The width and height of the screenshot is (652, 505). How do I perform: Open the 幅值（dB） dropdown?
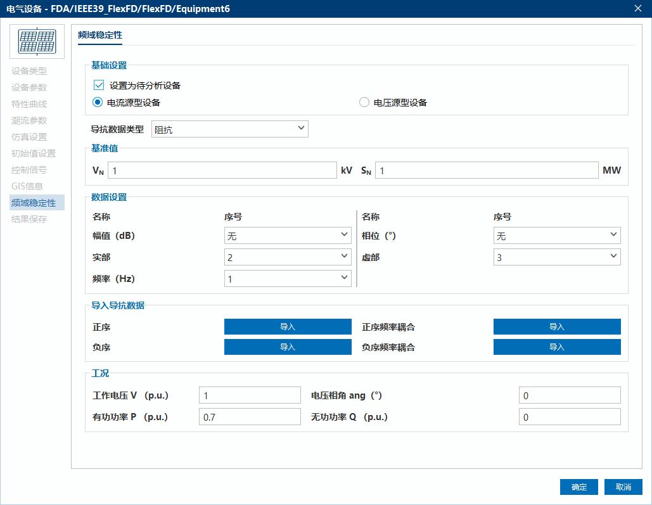coord(288,234)
